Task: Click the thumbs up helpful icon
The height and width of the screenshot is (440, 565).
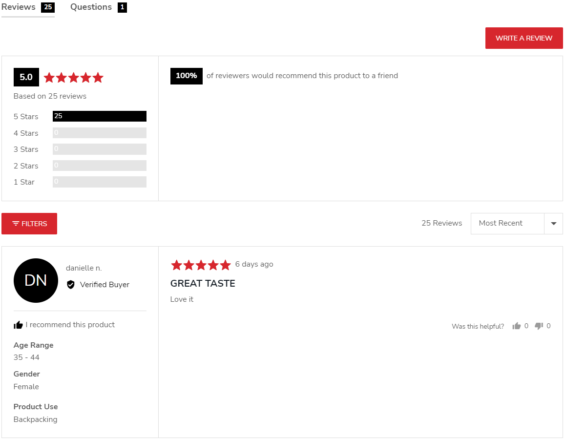Action: [517, 326]
